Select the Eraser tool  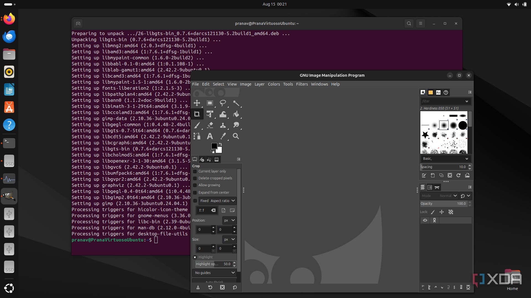pyautogui.click(x=210, y=125)
